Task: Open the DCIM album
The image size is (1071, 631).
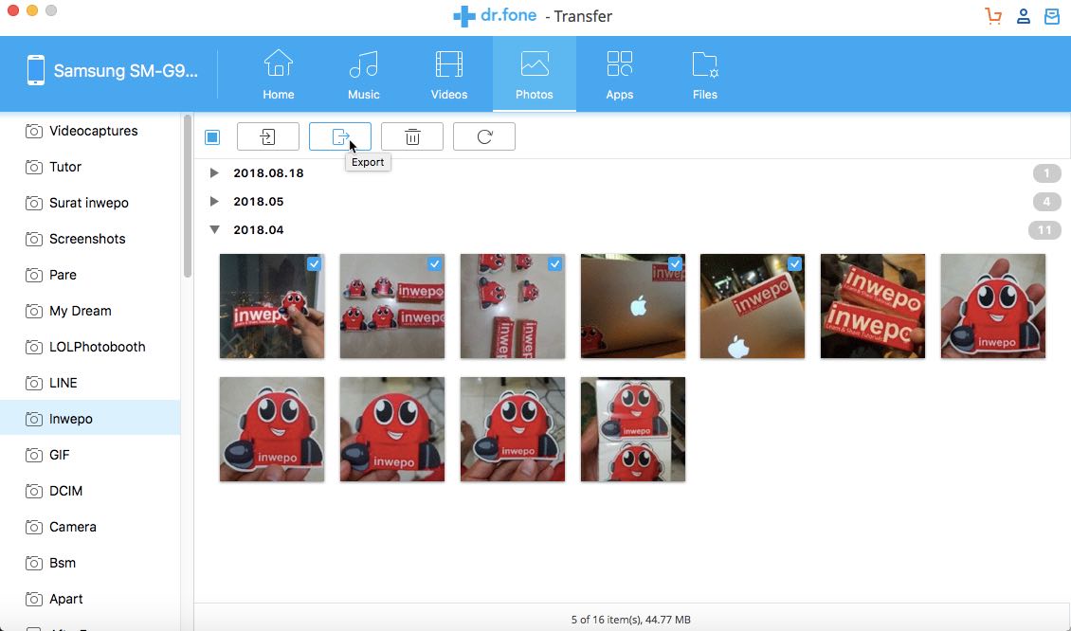Action: [x=90, y=491]
